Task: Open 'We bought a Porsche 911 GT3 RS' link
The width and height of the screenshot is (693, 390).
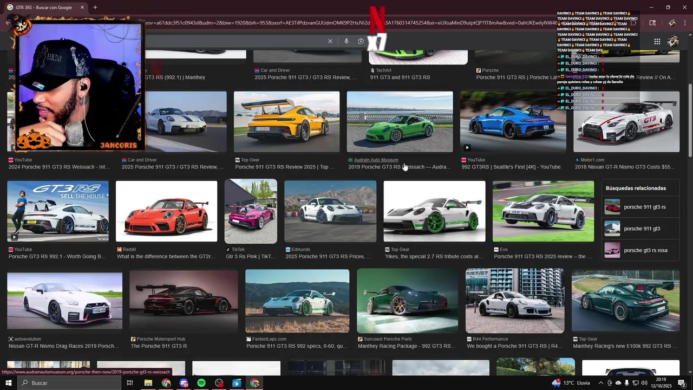Action: pyautogui.click(x=515, y=346)
